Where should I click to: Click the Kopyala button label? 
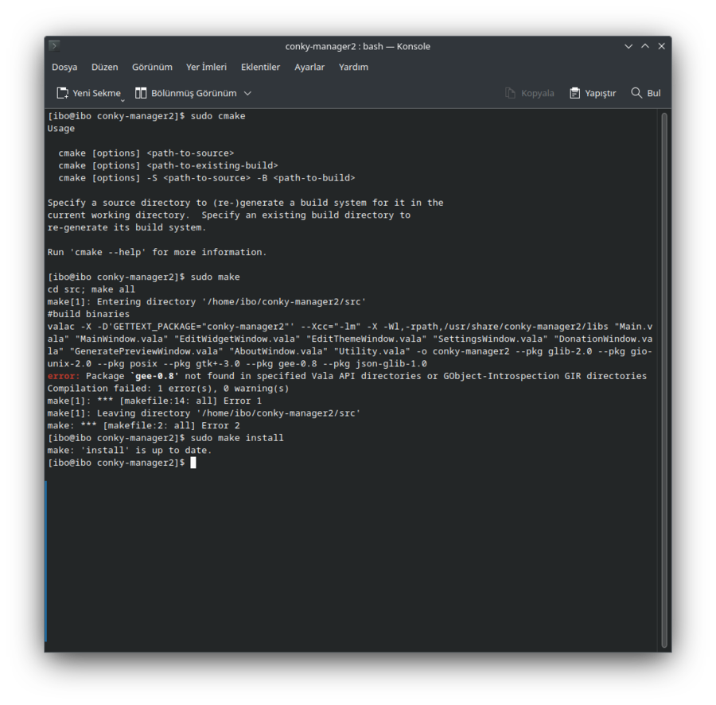coord(538,93)
